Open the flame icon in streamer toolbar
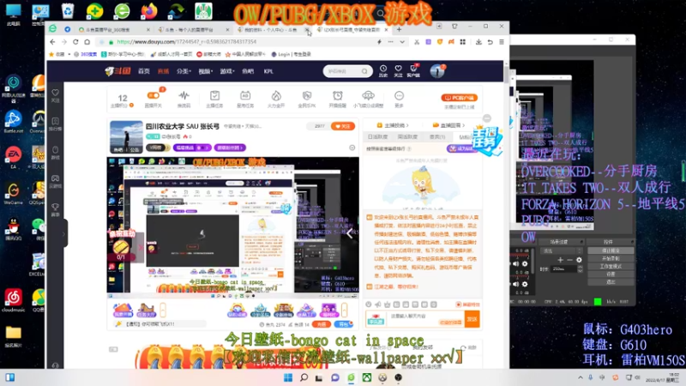Viewport: 686px width, 386px height. click(x=276, y=95)
